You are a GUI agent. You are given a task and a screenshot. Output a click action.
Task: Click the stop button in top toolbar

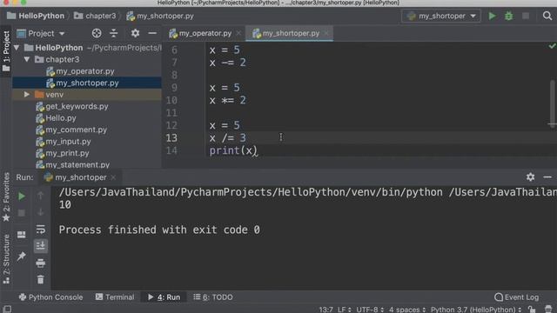[x=526, y=16]
